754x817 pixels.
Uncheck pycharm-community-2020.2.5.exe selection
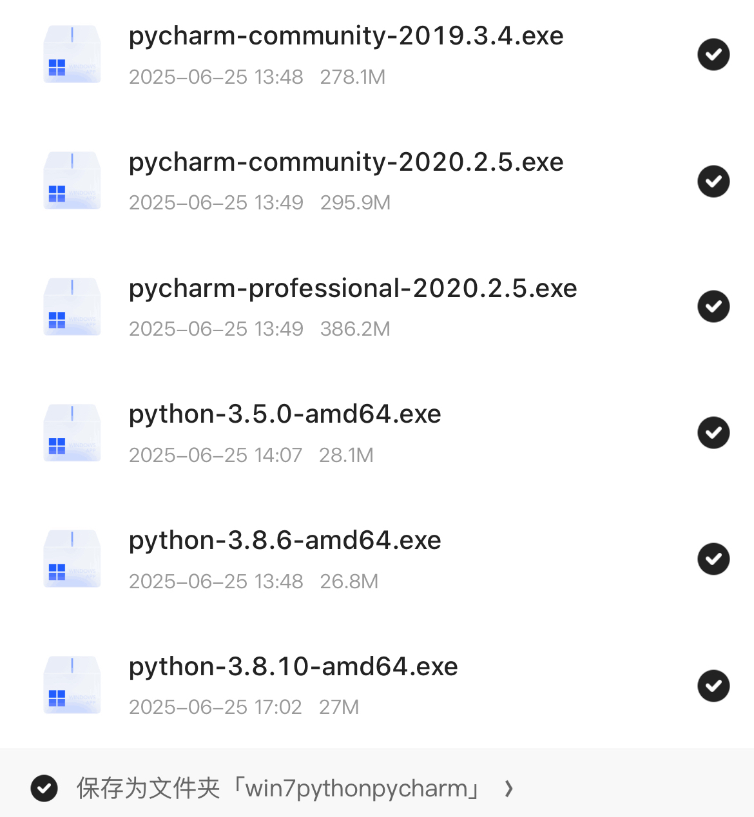coord(713,181)
